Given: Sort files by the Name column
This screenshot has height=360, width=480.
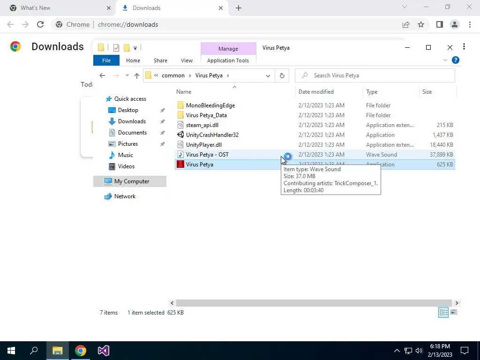Looking at the screenshot, I should click(184, 92).
